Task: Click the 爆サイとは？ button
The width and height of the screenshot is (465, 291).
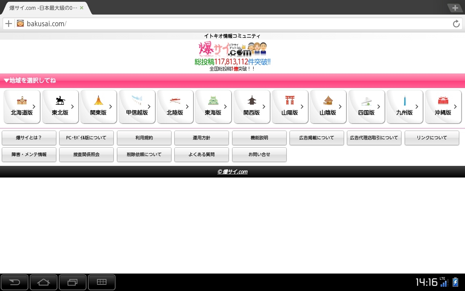Action: coord(29,138)
